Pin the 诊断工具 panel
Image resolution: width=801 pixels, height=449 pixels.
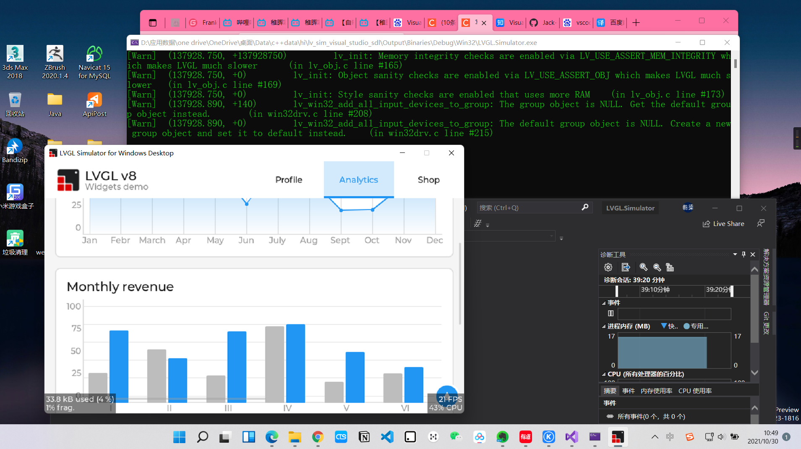tap(743, 254)
